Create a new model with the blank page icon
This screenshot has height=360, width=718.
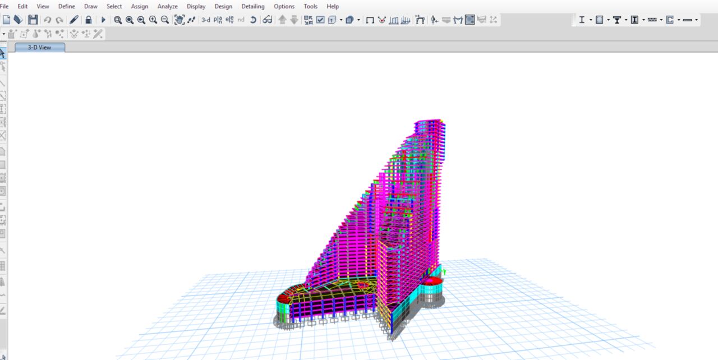point(6,20)
